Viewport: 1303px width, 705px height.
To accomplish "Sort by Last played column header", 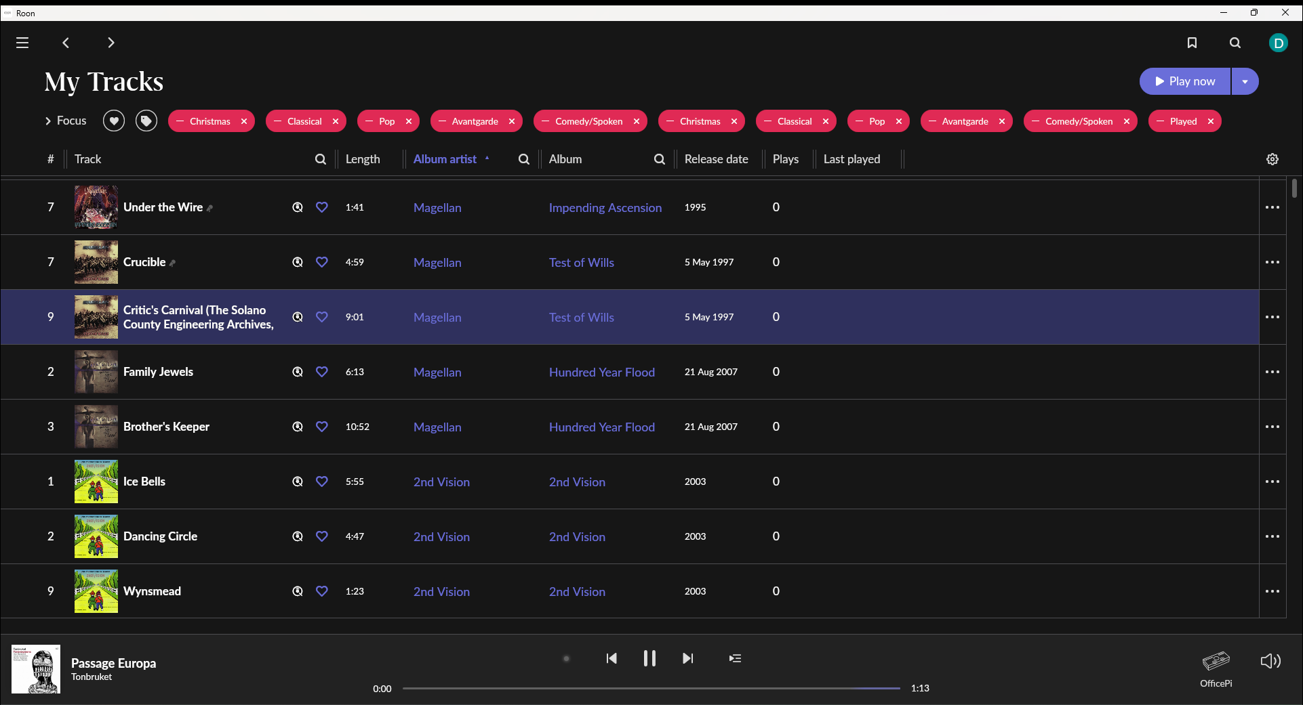I will tap(851, 159).
